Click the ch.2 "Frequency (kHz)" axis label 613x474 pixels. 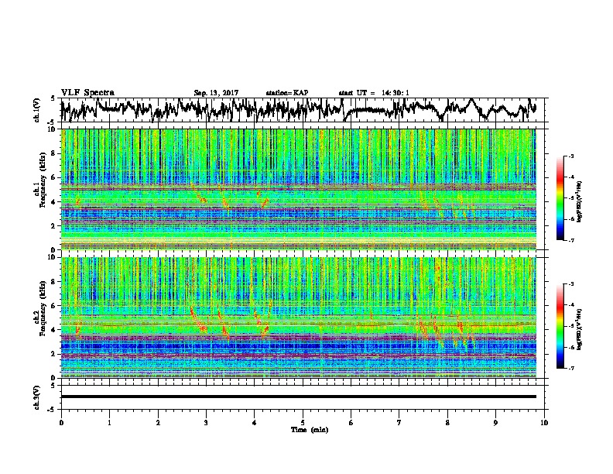[x=43, y=309]
